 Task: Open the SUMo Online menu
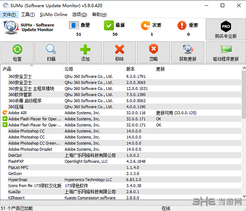pyautogui.click(x=53, y=14)
